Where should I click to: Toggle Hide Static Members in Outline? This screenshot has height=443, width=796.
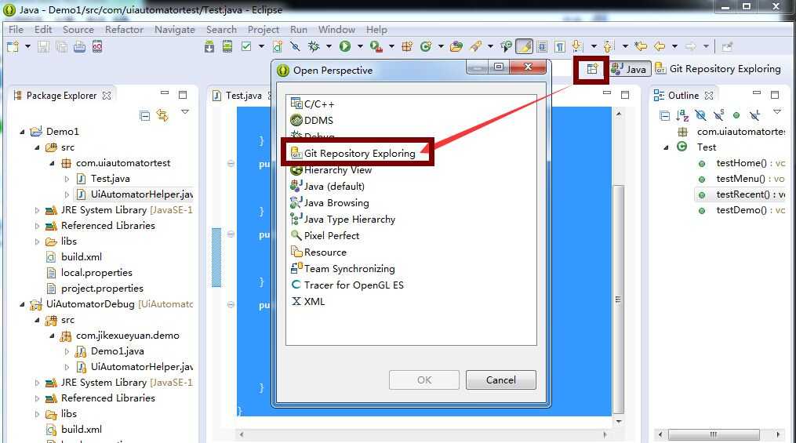coord(718,116)
